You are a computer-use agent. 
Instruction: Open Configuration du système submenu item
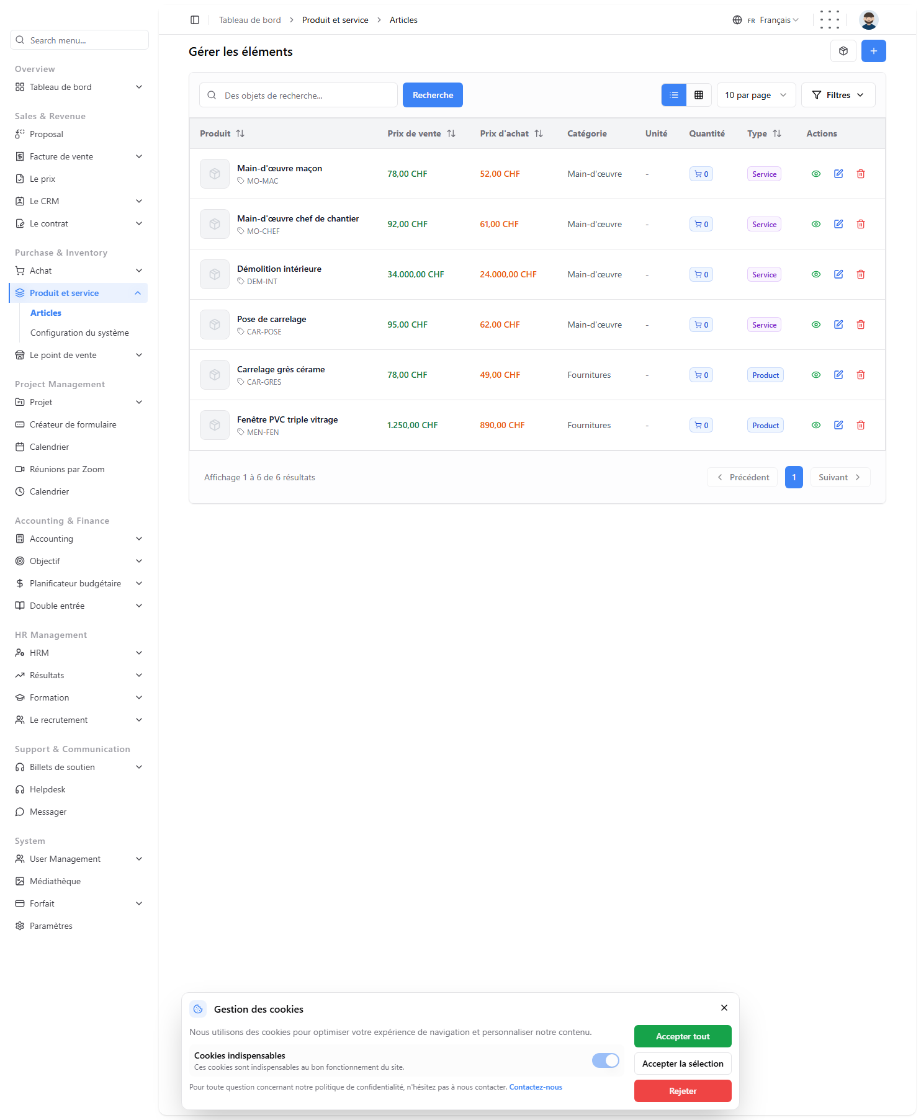pyautogui.click(x=79, y=333)
